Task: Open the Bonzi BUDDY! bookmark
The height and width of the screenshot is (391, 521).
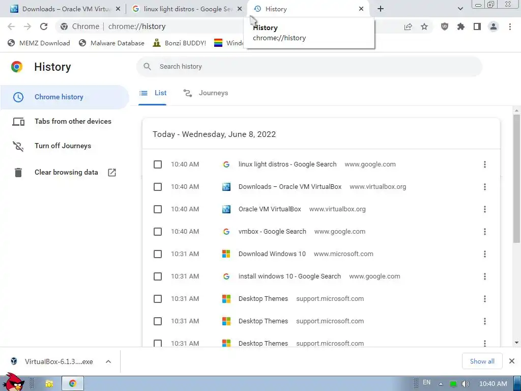Action: pyautogui.click(x=180, y=43)
